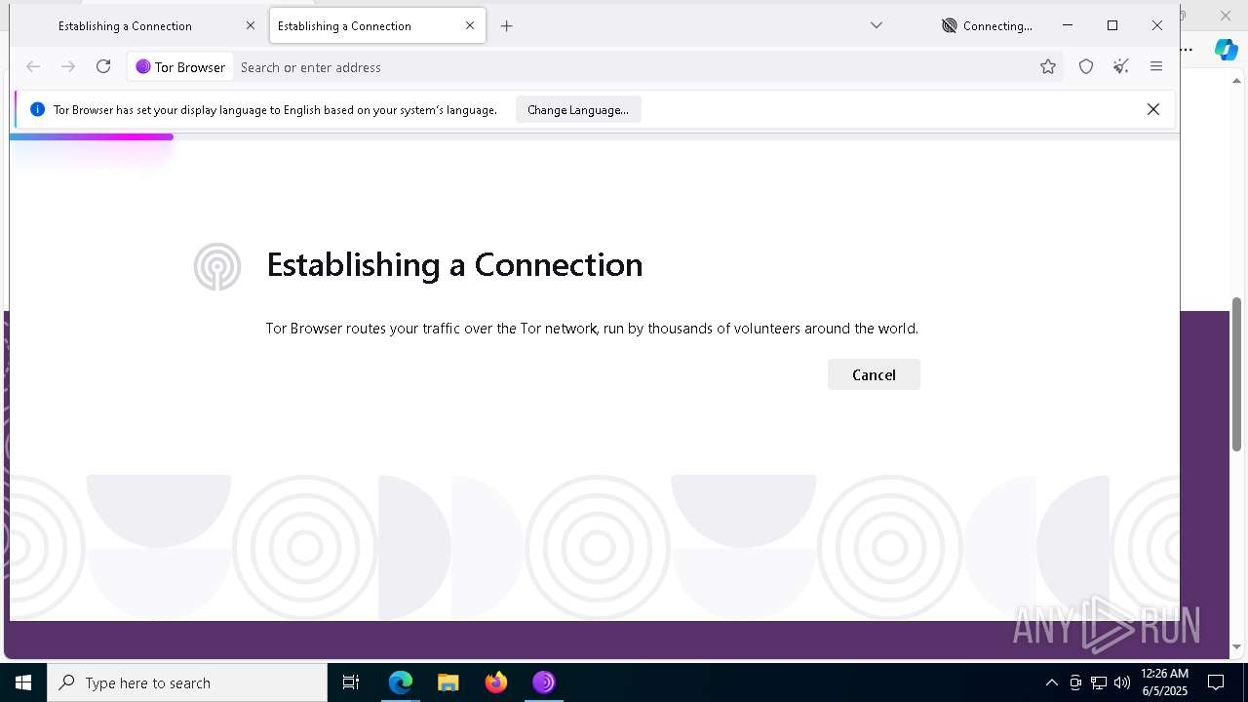The image size is (1248, 702).
Task: Dismiss the language notification bar
Action: [x=1153, y=109]
